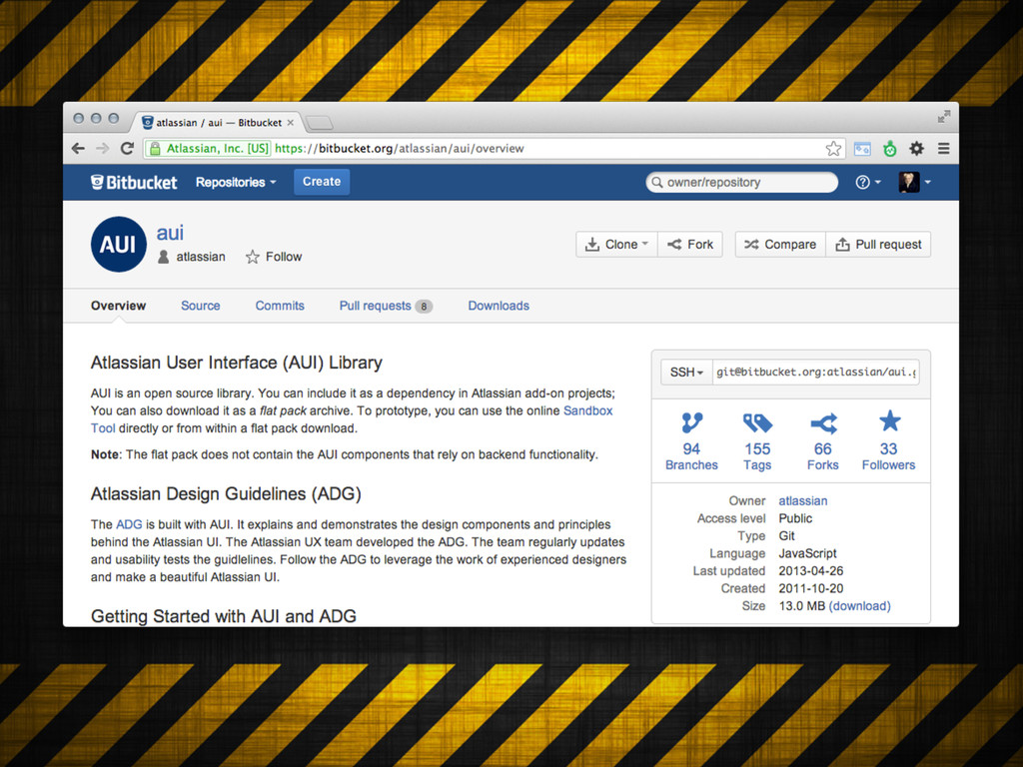
Task: Focus the owner/repository search field
Action: 742,182
